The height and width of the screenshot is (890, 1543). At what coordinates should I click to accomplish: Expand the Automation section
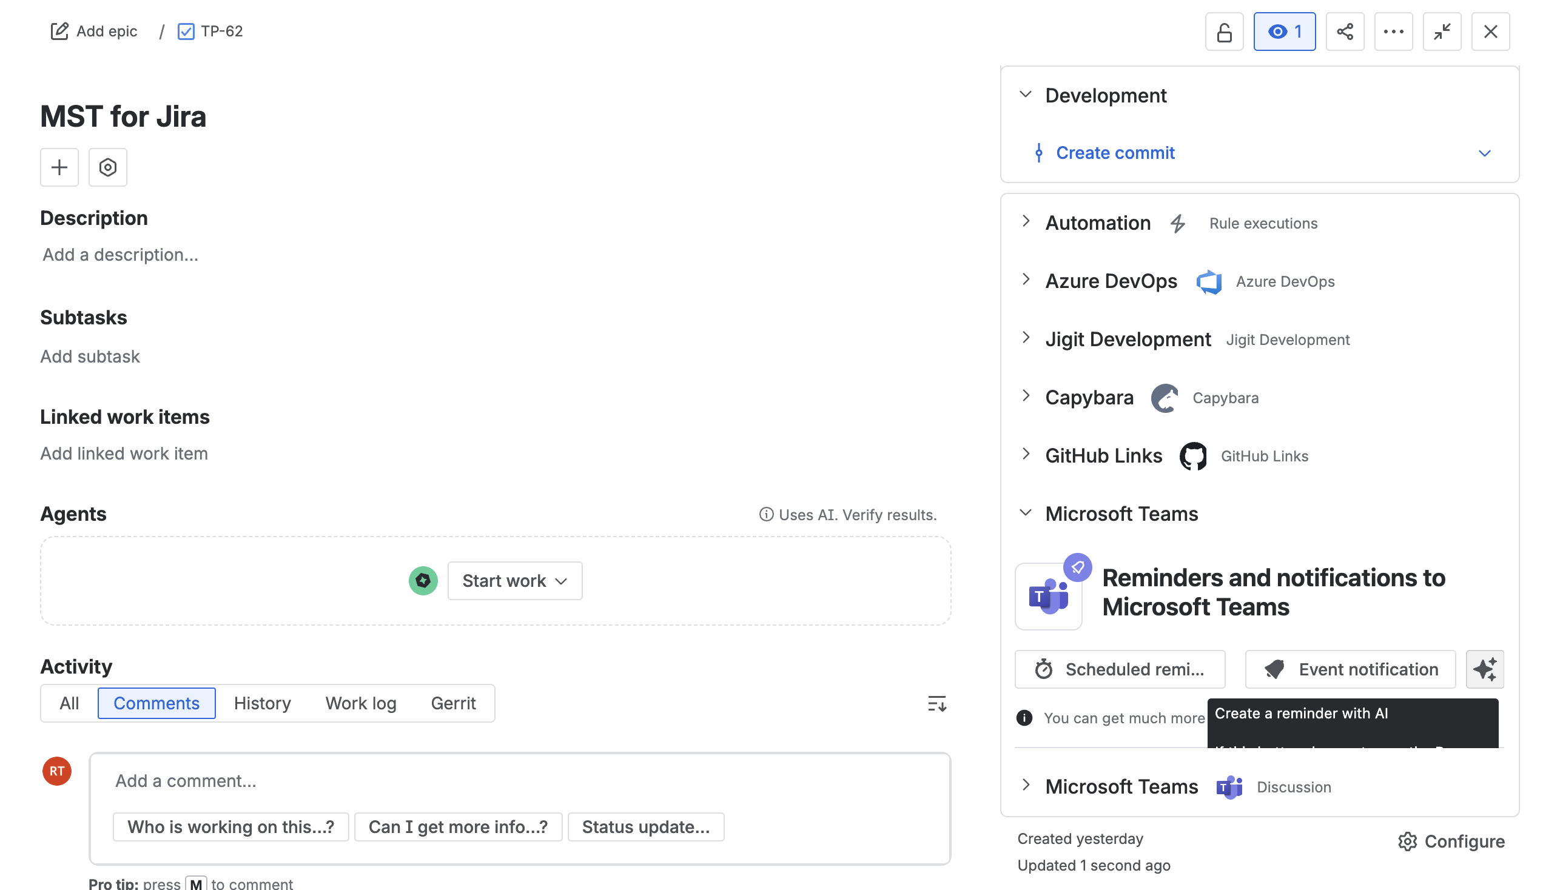(x=1025, y=222)
